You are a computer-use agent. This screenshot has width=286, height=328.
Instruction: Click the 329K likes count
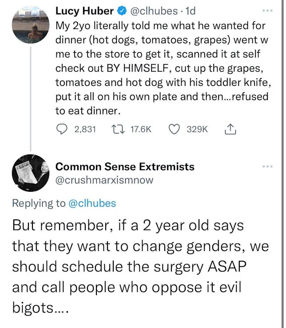pos(197,129)
